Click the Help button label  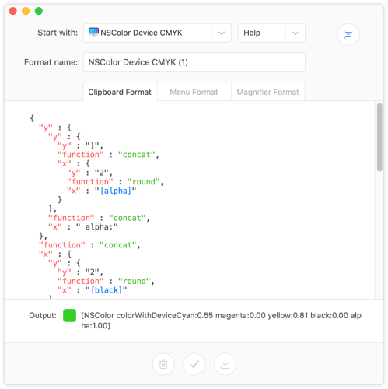252,33
